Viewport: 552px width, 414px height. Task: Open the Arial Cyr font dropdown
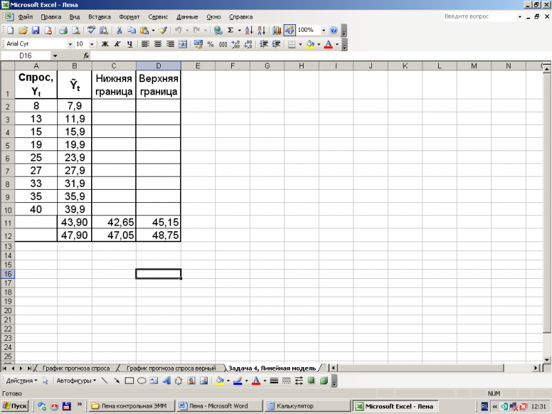pyautogui.click(x=70, y=44)
